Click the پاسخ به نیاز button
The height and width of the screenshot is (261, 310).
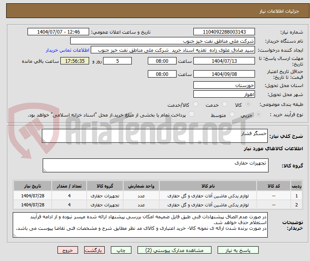click(x=238, y=250)
